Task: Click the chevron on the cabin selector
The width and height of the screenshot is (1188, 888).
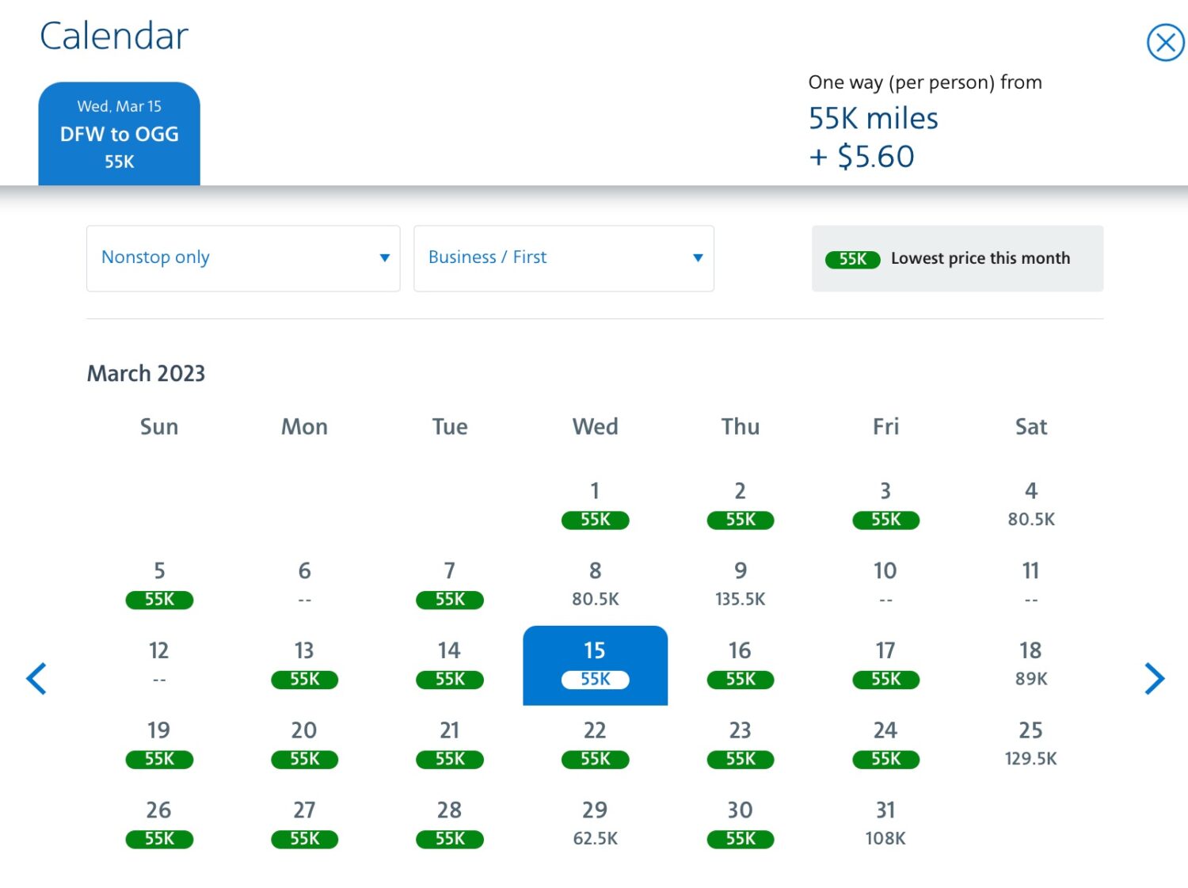Action: 697,258
